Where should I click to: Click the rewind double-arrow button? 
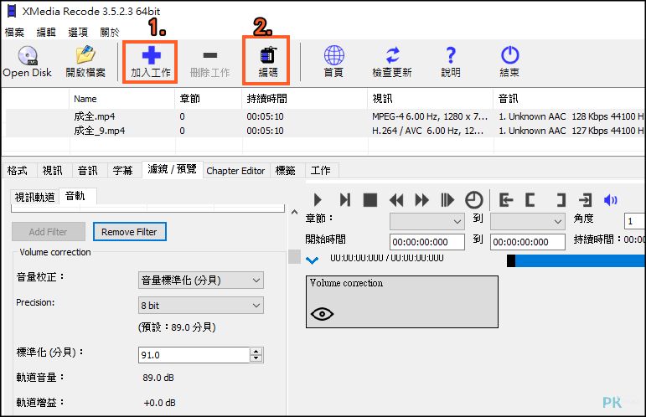click(396, 200)
